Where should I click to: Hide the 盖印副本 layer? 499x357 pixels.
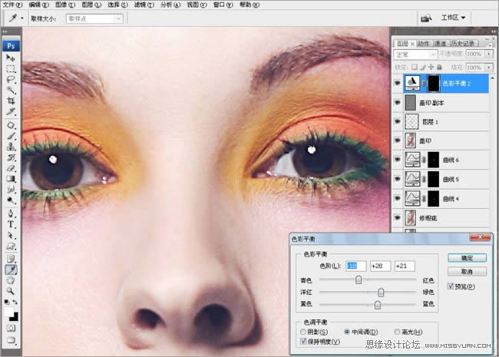click(398, 102)
